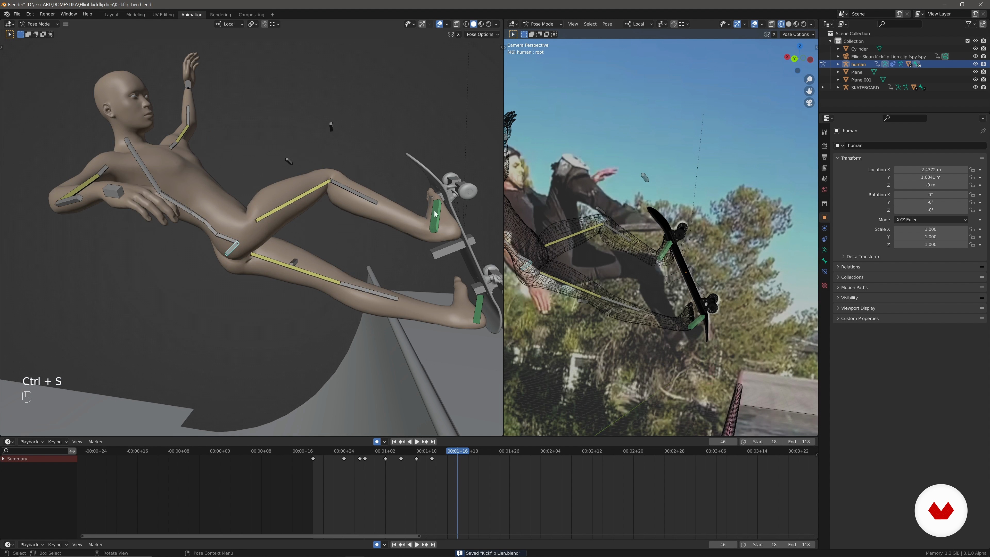This screenshot has width=990, height=557.
Task: Open the Scene properties tab
Action: [824, 179]
